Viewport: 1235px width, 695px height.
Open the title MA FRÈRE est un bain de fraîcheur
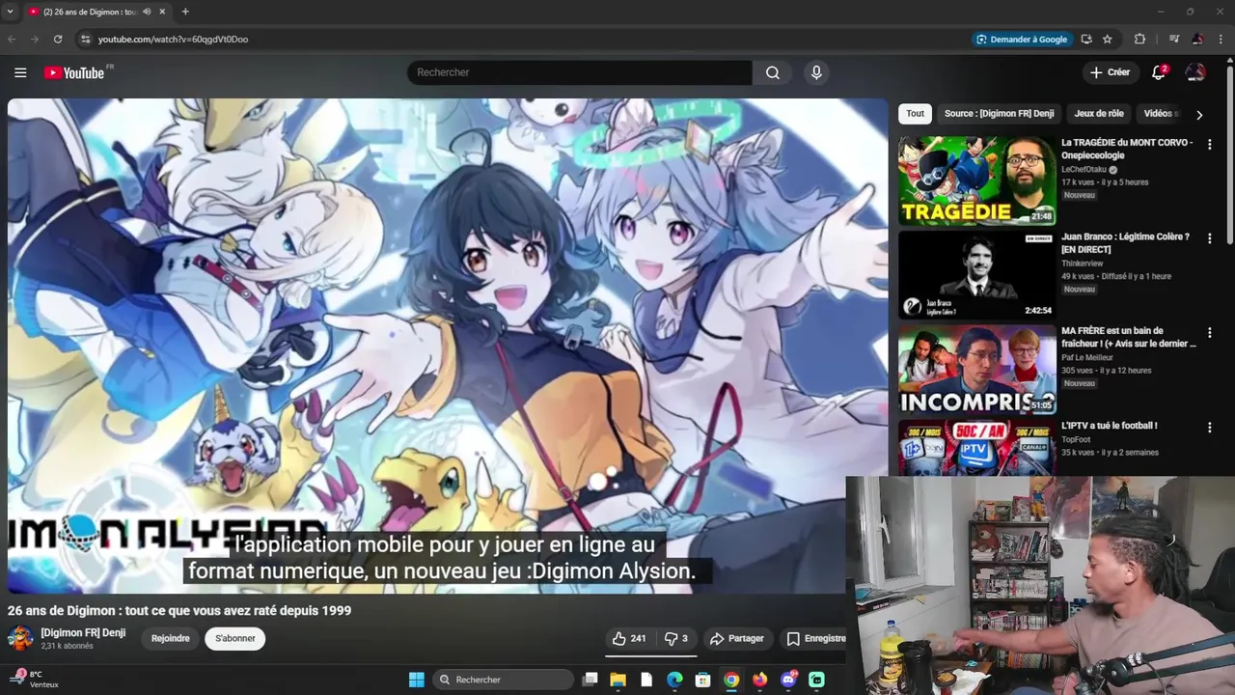[x=1128, y=337]
